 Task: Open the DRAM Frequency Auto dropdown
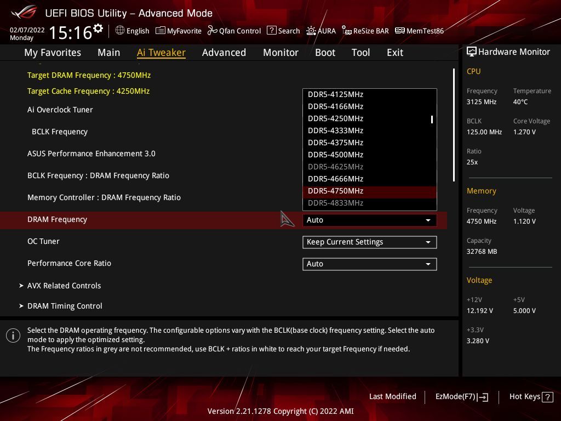[x=370, y=220]
